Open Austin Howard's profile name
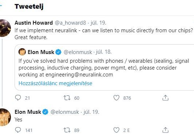This screenshot has width=194, height=137. point(34,23)
